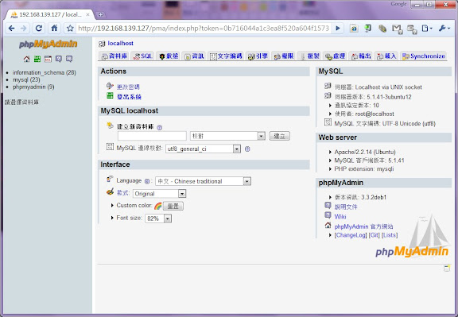Viewport: 458px width, 317px height.
Task: Open the ChangeLog link
Action: coord(351,235)
